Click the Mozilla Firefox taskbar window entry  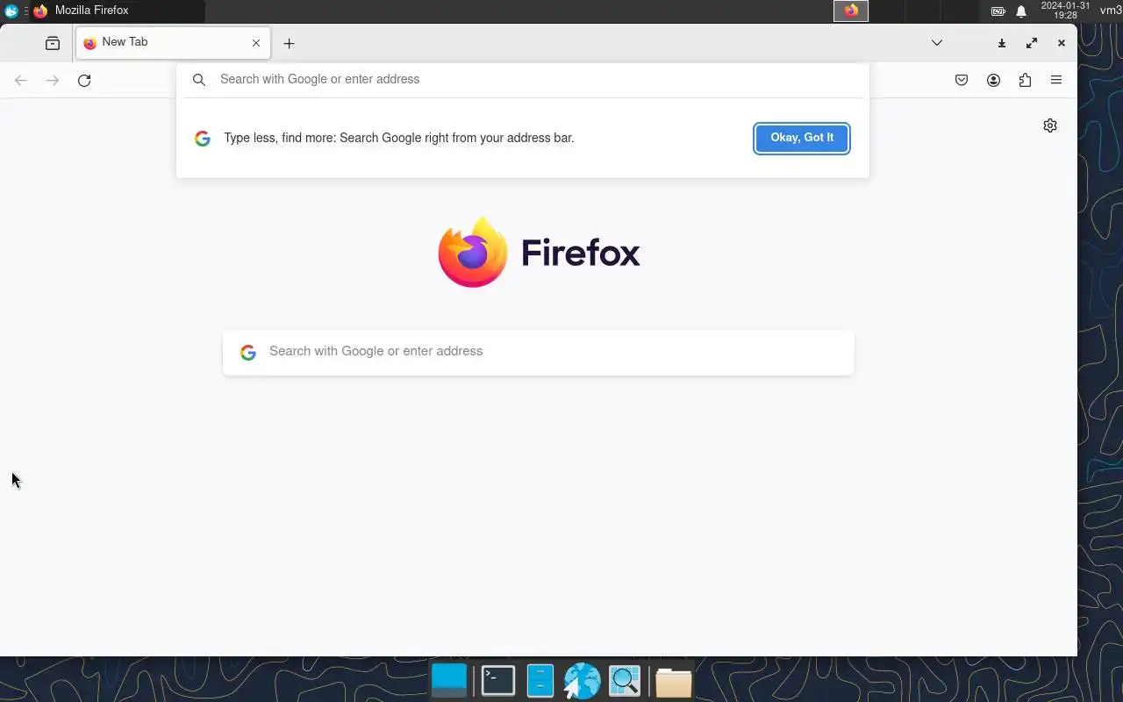click(117, 11)
